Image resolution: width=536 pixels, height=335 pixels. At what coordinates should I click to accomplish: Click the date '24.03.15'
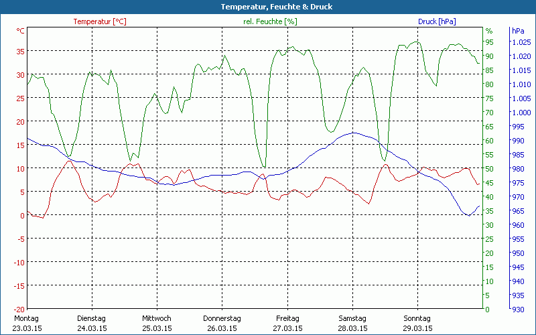point(92,328)
